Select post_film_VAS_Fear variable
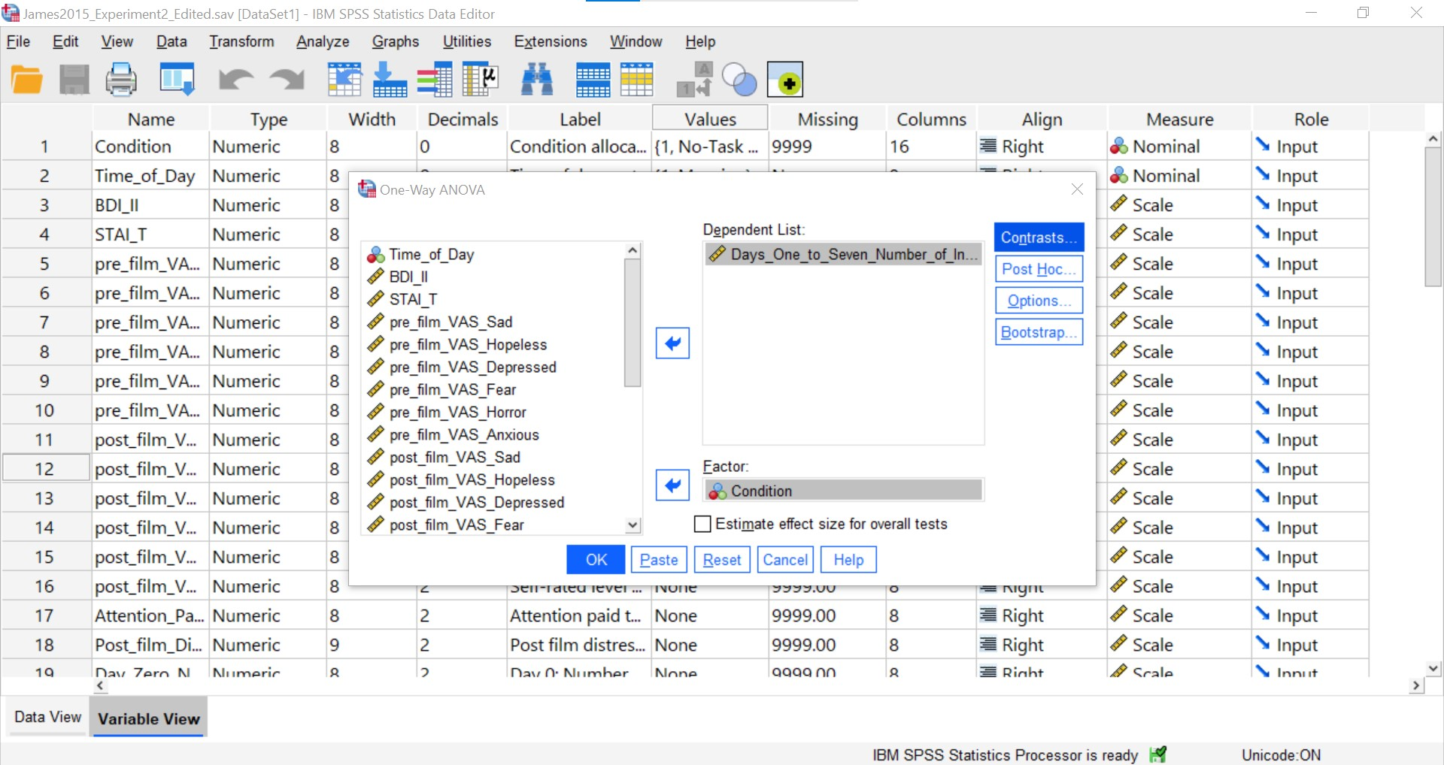 [x=456, y=525]
